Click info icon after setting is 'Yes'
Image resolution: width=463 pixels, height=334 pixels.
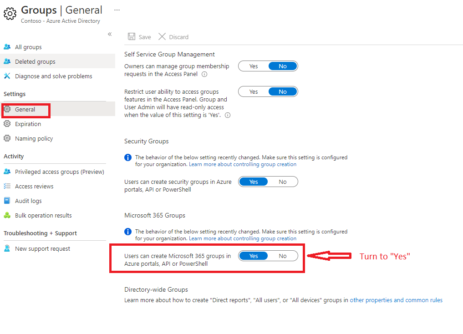(x=228, y=115)
